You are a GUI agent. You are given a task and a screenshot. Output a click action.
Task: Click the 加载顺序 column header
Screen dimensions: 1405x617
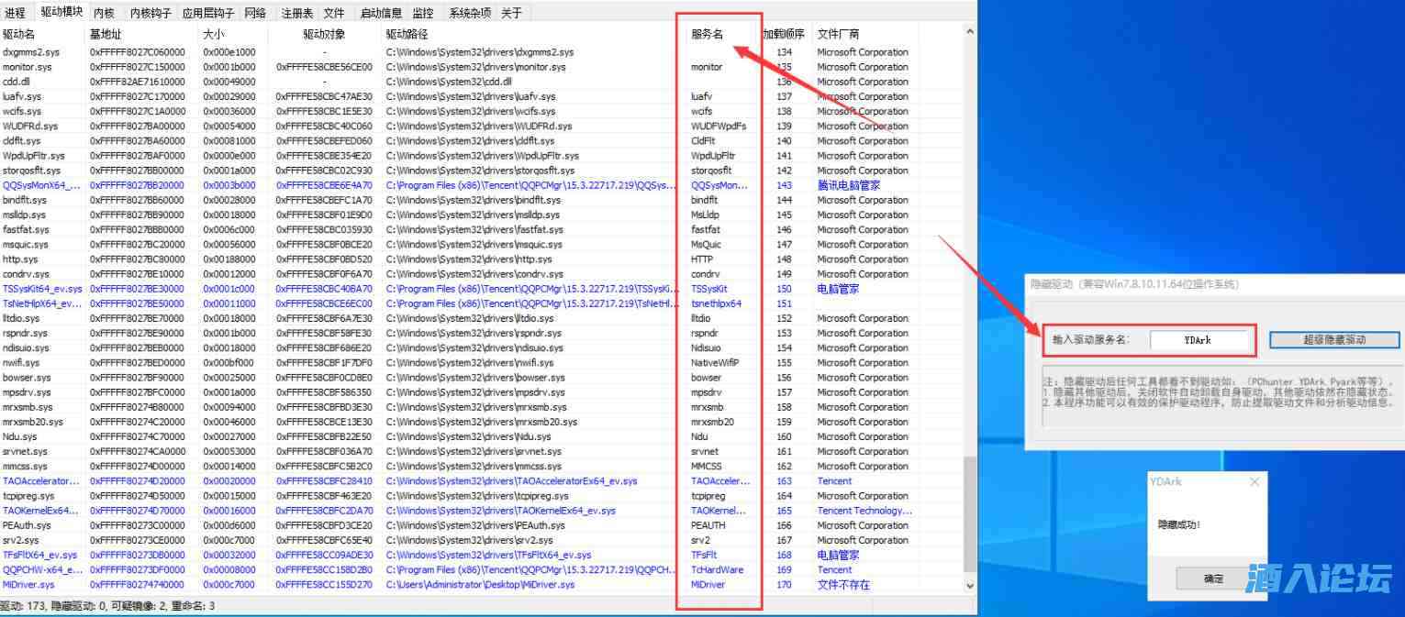785,34
